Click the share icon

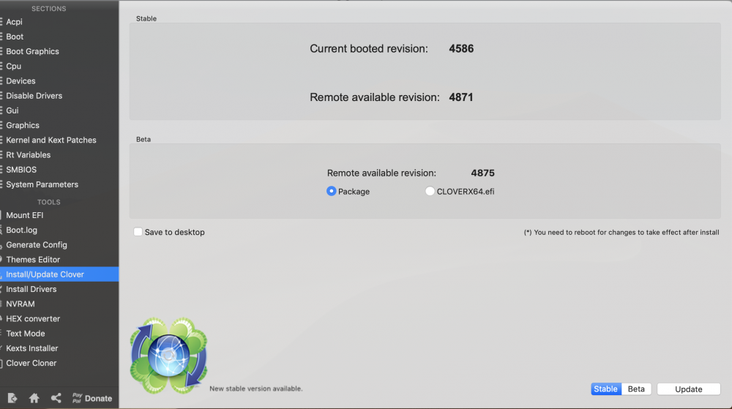56,398
